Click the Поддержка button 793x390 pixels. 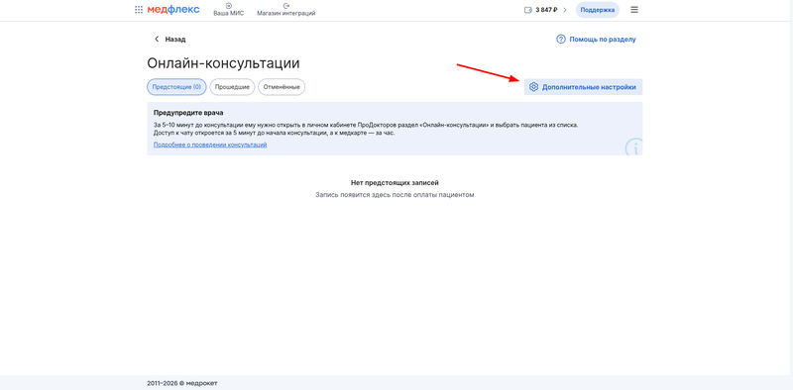pos(598,10)
